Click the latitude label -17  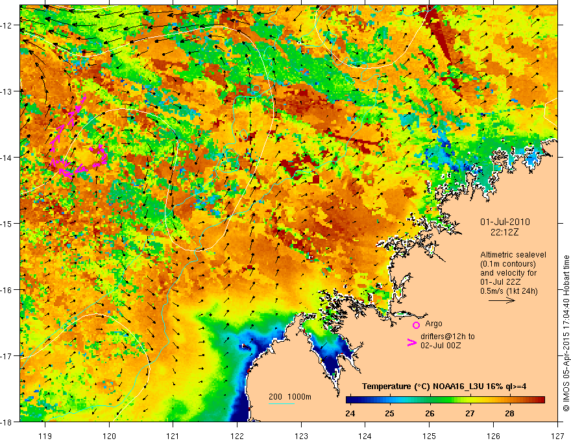tap(6, 356)
